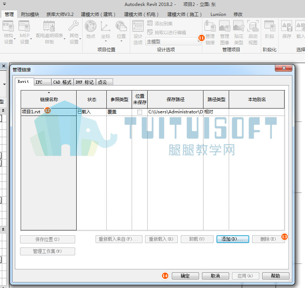Open the 建模大师（施工）ribbon tab
This screenshot has width=305, height=288.
[184, 14]
